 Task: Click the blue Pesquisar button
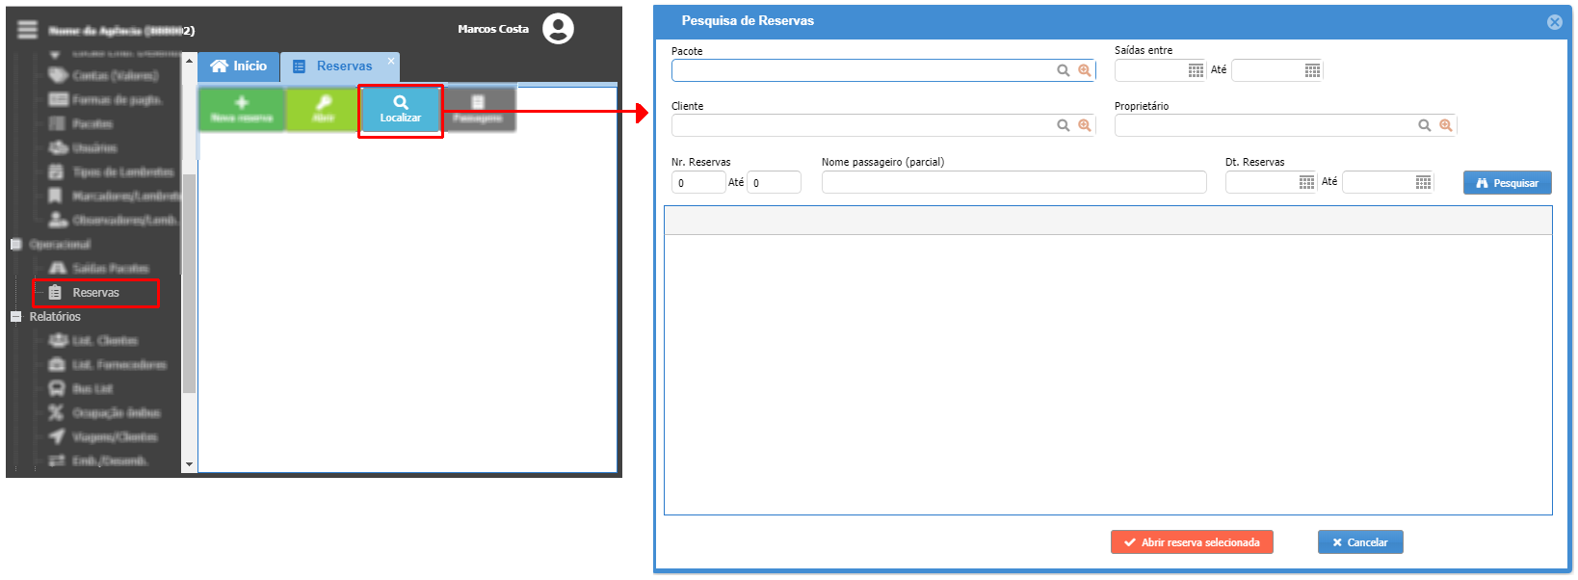[x=1508, y=183]
